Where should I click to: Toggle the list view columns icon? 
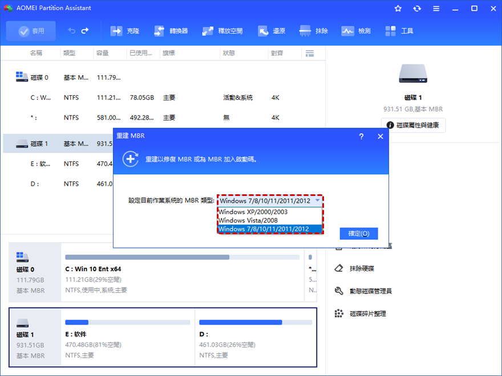(x=310, y=54)
